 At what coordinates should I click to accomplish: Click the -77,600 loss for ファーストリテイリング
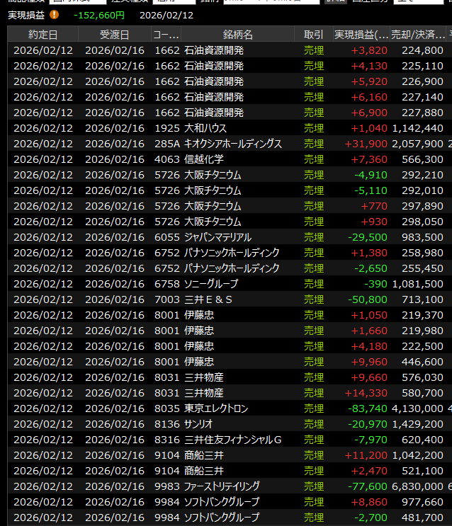[368, 486]
